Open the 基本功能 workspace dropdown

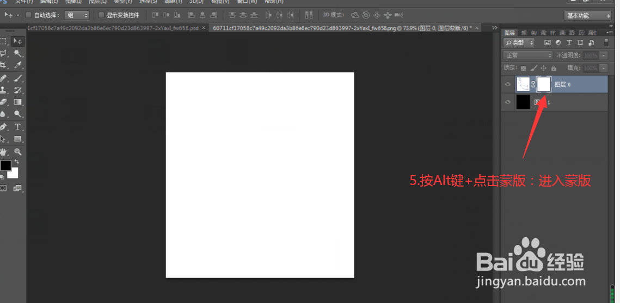587,16
